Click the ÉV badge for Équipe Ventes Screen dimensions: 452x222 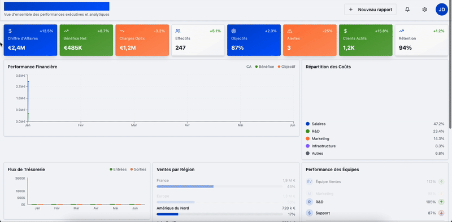coord(309,182)
